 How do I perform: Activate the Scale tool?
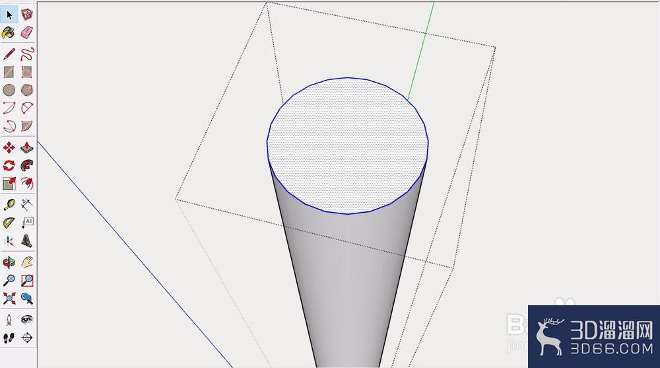pyautogui.click(x=9, y=184)
